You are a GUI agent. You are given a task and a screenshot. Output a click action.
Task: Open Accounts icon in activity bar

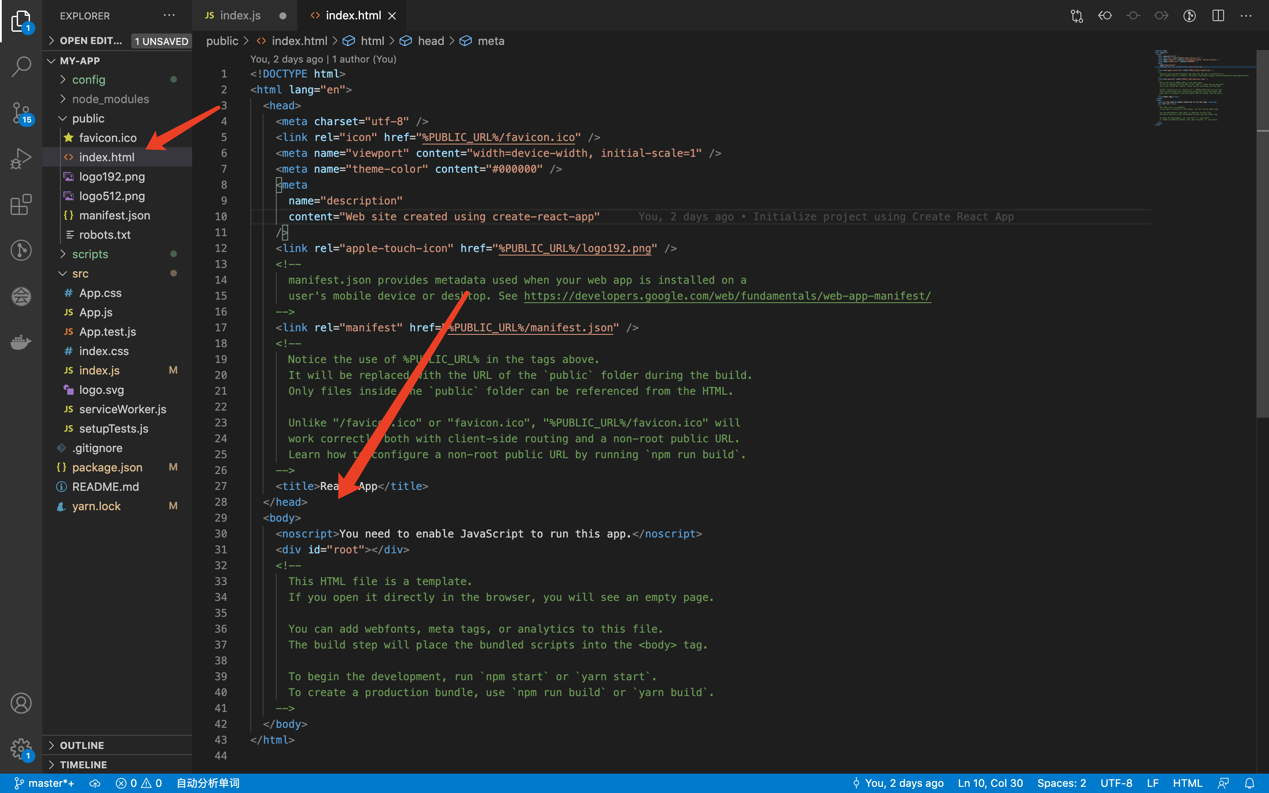(21, 703)
